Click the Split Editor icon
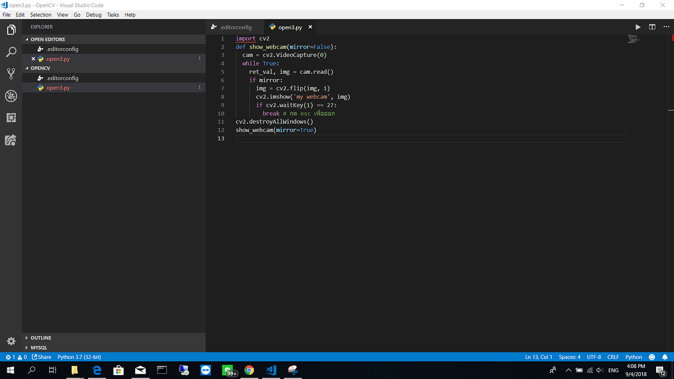Image resolution: width=674 pixels, height=379 pixels. 652,27
